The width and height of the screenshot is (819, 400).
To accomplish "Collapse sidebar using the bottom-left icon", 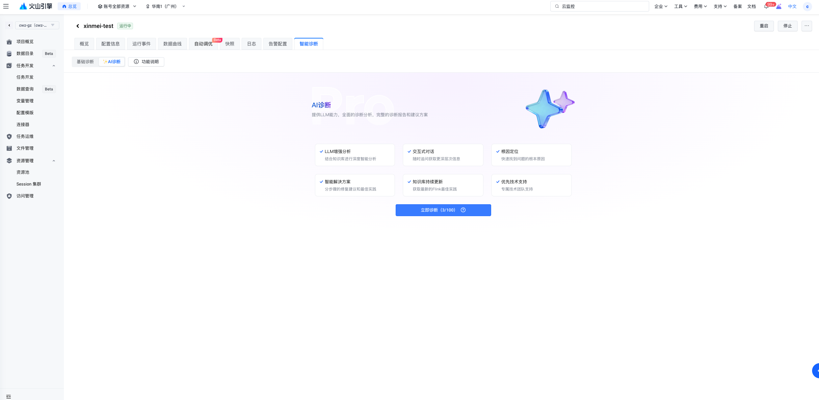I will pos(9,396).
